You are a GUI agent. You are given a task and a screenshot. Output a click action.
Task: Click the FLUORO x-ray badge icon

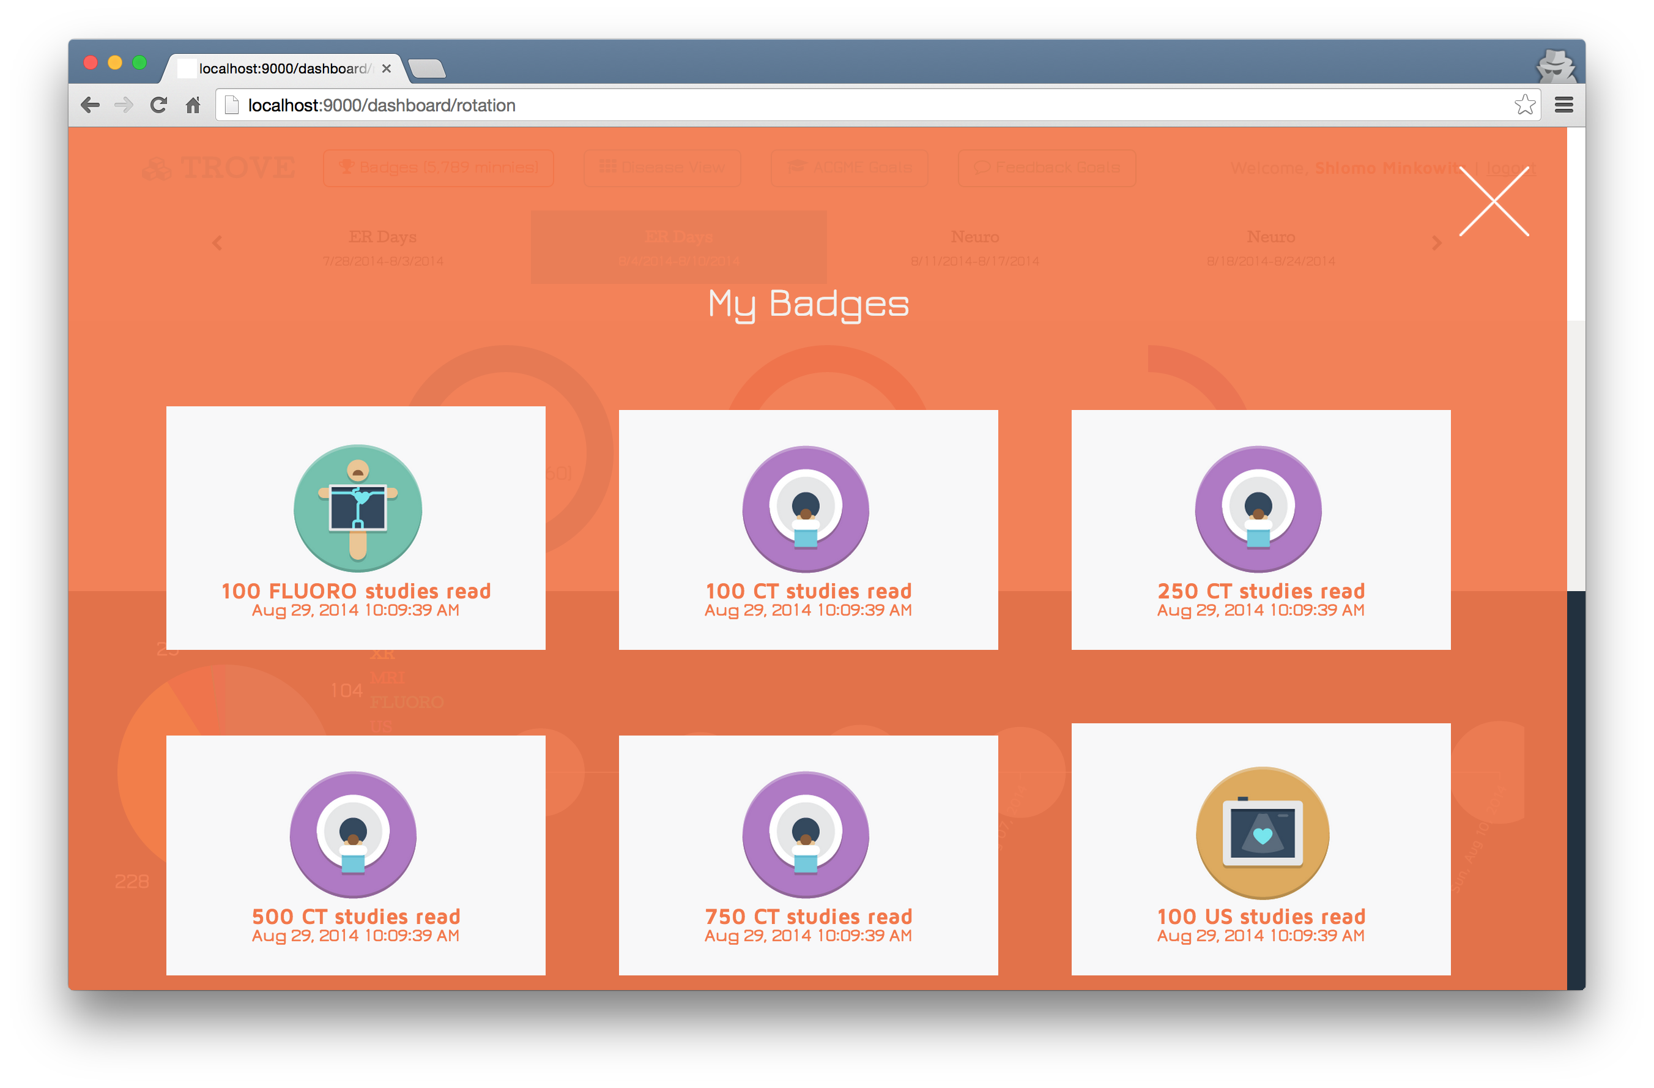pyautogui.click(x=357, y=508)
